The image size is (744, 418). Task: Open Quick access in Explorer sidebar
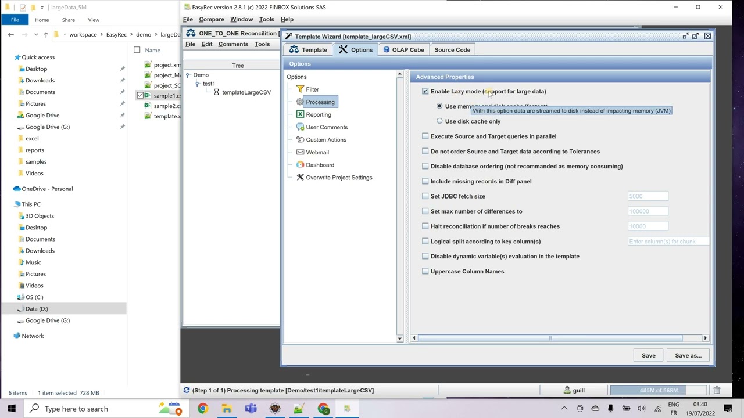tap(38, 57)
